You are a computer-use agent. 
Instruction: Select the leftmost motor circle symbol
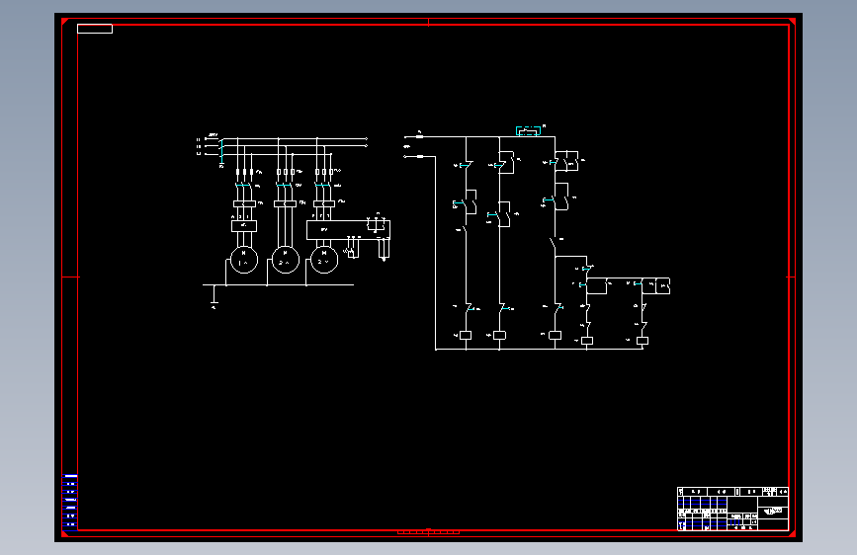[244, 260]
